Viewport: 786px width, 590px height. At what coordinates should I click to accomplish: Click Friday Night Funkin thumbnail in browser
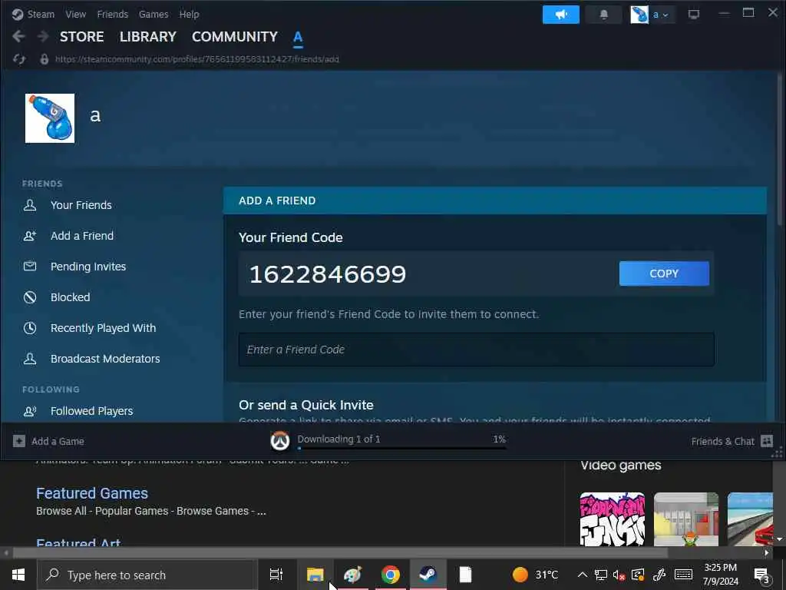click(612, 519)
